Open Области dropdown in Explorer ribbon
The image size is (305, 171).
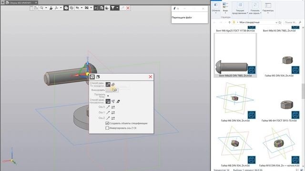216,8
